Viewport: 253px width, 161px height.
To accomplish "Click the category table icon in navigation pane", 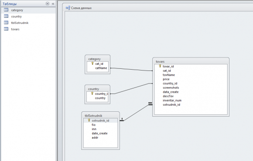I will coord(6,10).
